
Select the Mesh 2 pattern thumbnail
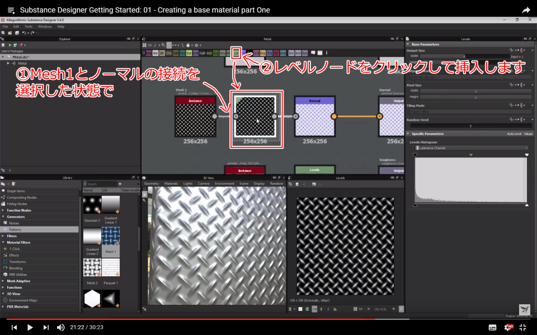tap(92, 267)
